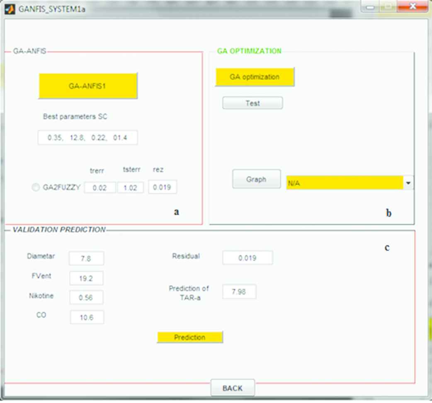Focus the CO input field
The height and width of the screenshot is (403, 432).
87,317
